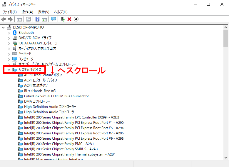229x167 pixels.
Task: Expand IDE ATA/ATAPI コントローラー category
Action: point(9,44)
